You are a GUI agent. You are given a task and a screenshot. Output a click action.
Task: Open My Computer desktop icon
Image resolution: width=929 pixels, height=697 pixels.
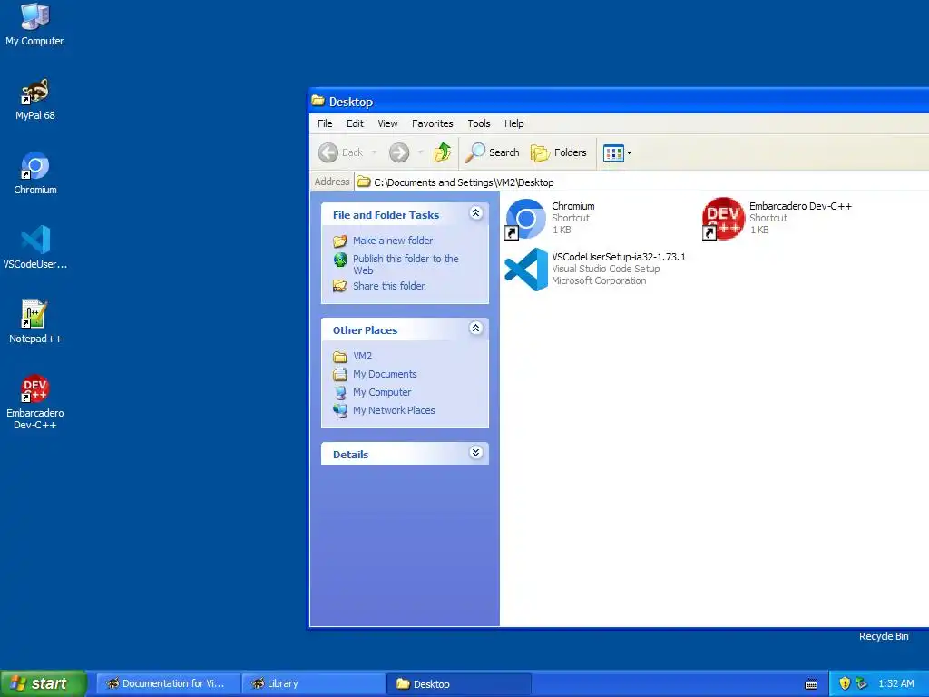35,25
